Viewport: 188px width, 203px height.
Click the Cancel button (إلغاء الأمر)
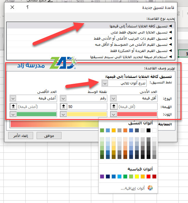21,136
